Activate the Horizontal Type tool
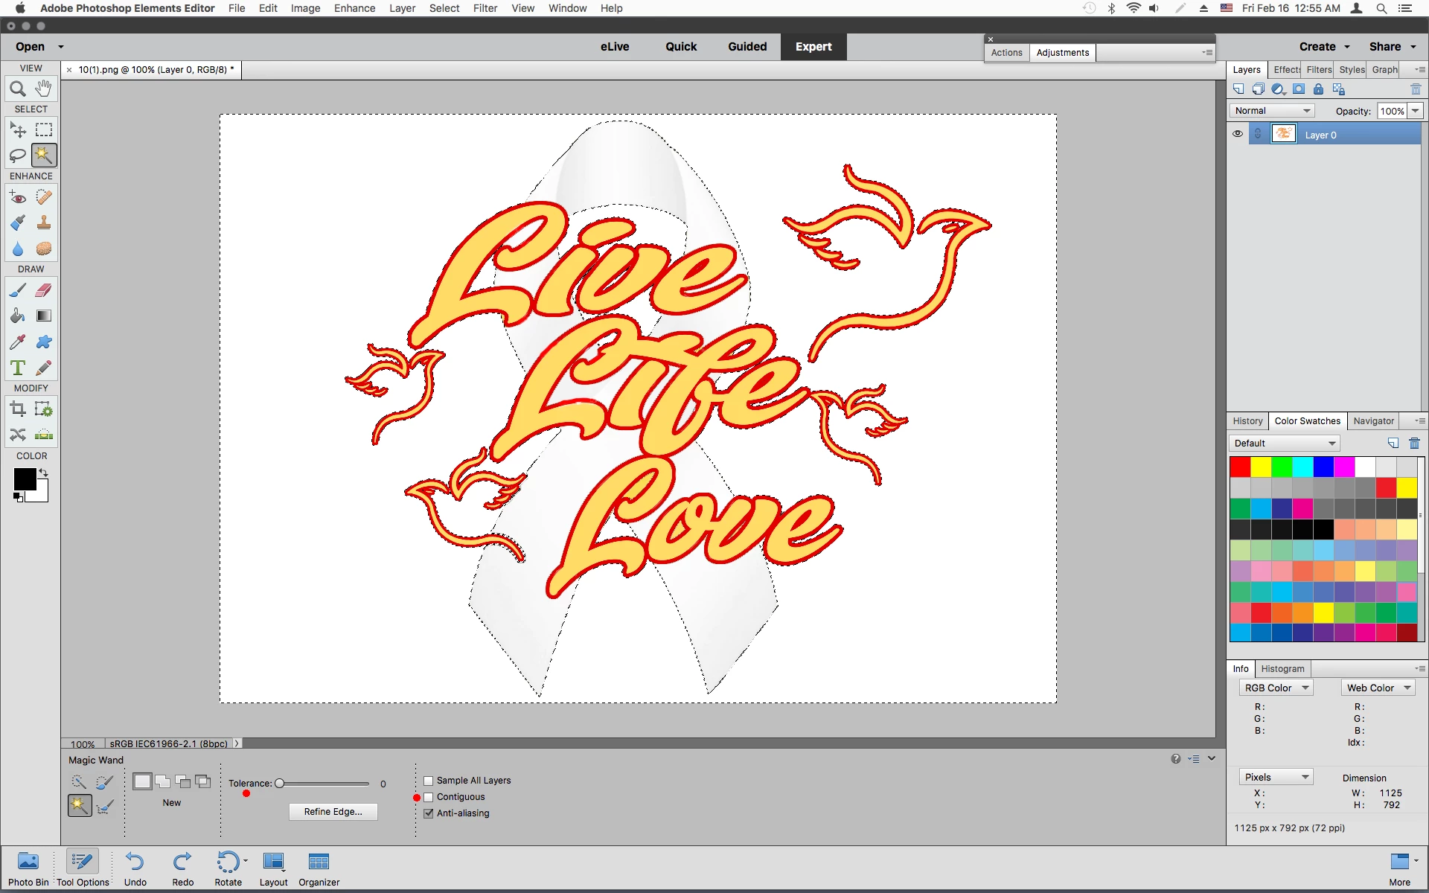 click(18, 368)
